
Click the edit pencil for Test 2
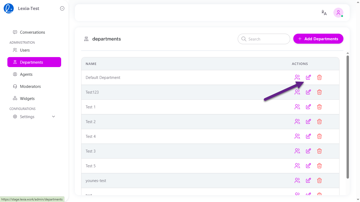point(308,122)
